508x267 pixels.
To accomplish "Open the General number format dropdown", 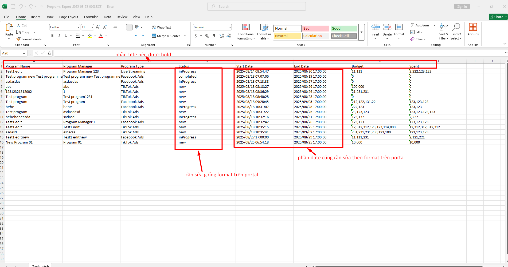I will point(230,27).
